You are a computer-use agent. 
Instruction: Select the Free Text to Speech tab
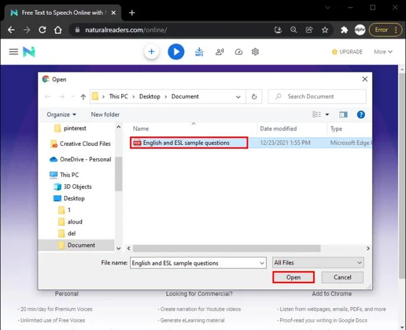pos(62,13)
